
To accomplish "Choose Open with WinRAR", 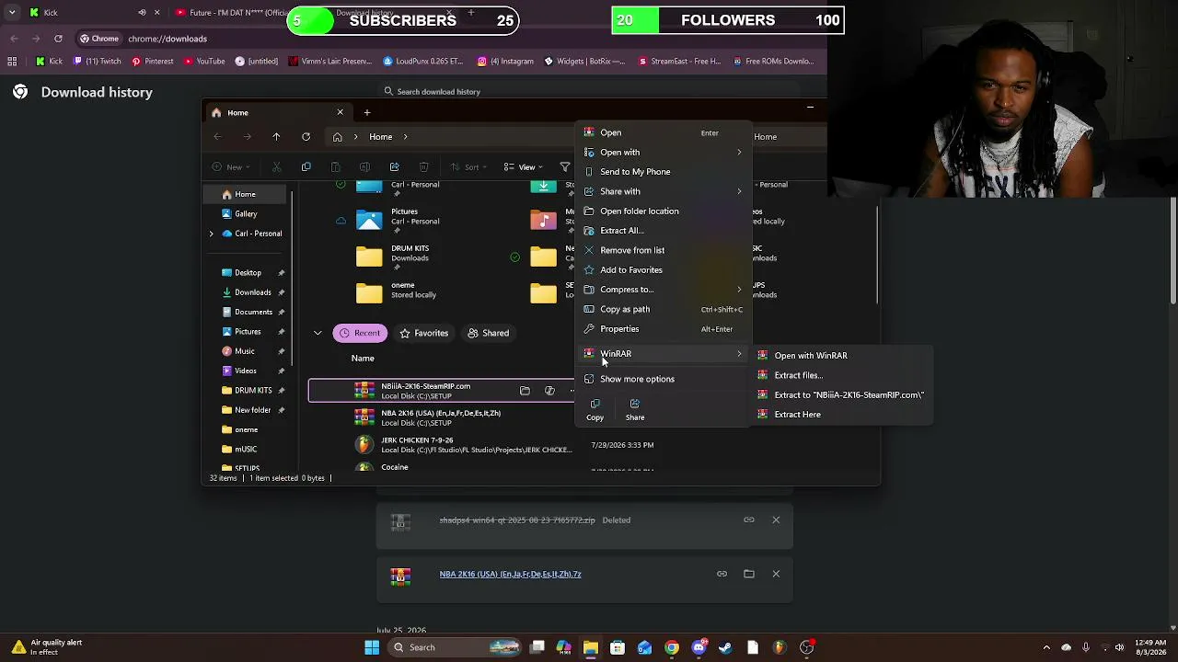I will (843, 356).
